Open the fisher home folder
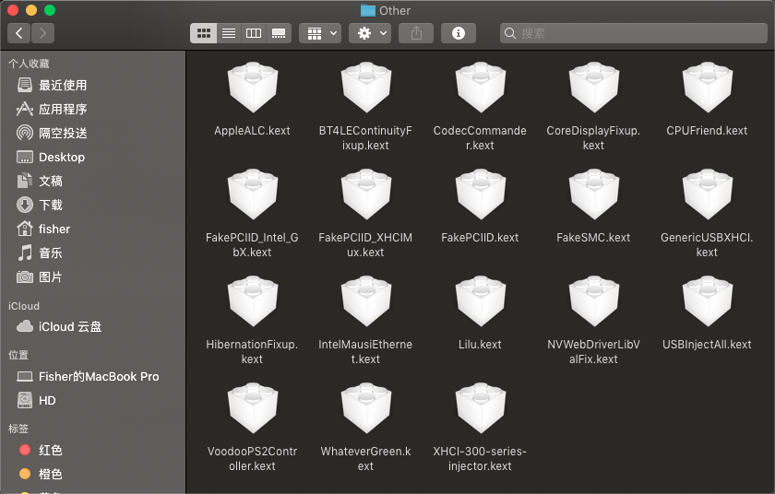 pyautogui.click(x=93, y=229)
